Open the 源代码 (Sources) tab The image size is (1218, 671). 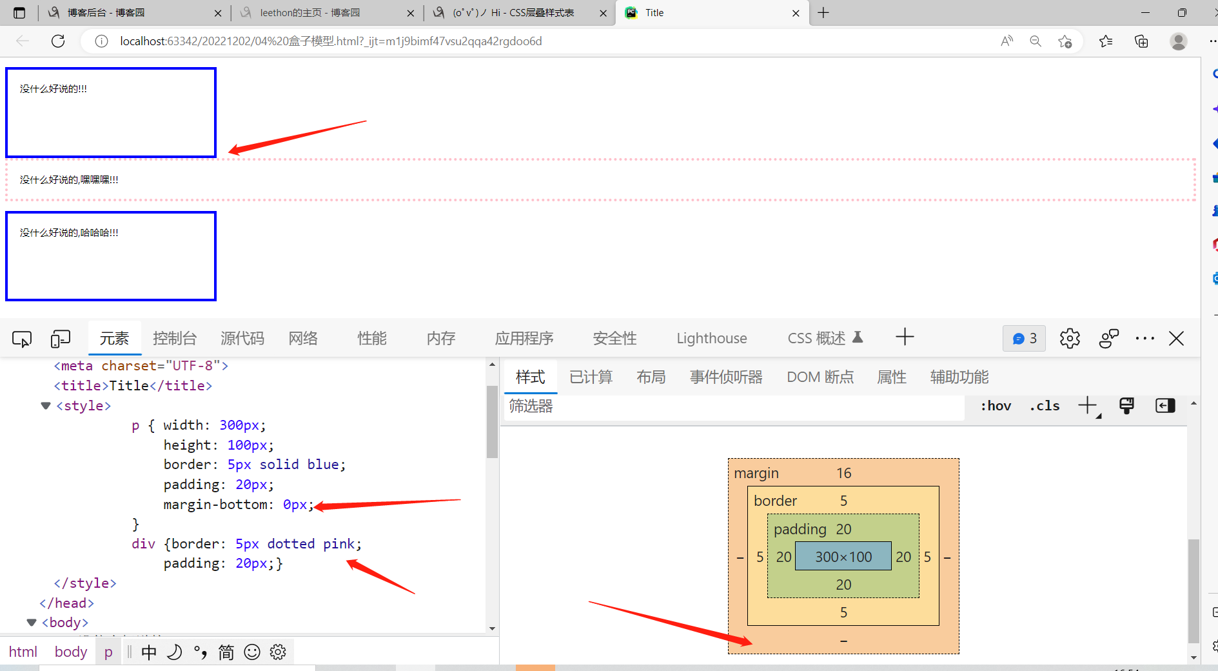click(x=242, y=339)
